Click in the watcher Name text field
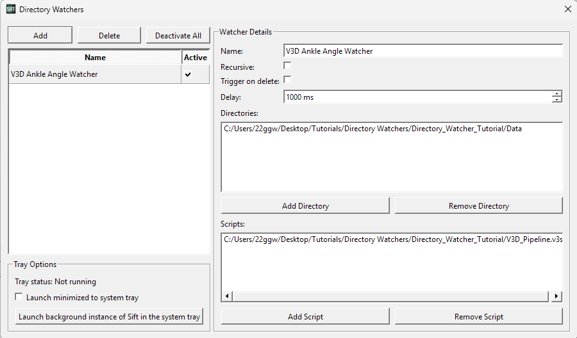577x338 pixels. pyautogui.click(x=423, y=51)
